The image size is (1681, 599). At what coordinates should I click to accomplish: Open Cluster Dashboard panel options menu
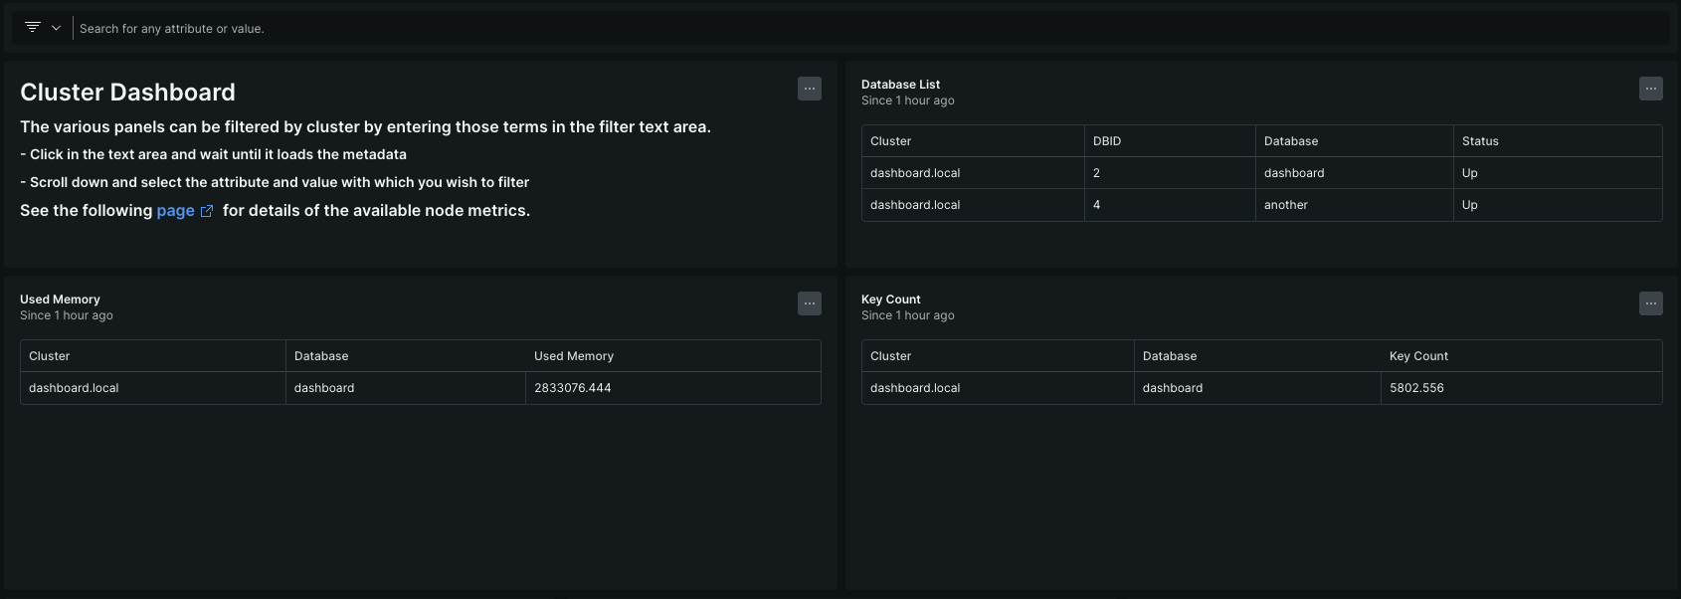click(810, 89)
